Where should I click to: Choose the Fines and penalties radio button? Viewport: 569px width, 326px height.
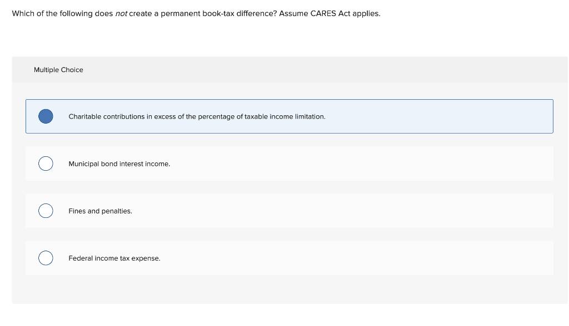[x=46, y=211]
